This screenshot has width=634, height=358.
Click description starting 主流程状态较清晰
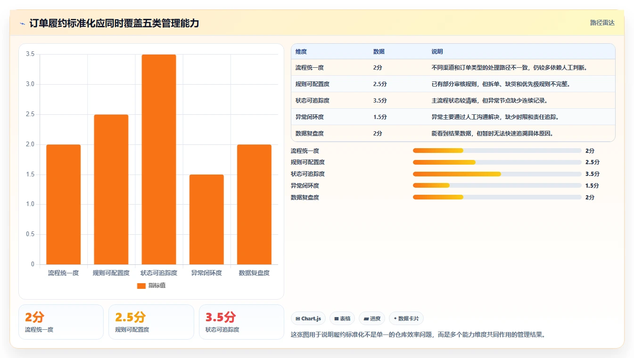coord(490,101)
